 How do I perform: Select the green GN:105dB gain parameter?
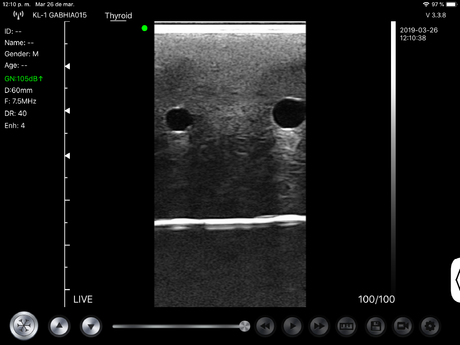pos(24,79)
